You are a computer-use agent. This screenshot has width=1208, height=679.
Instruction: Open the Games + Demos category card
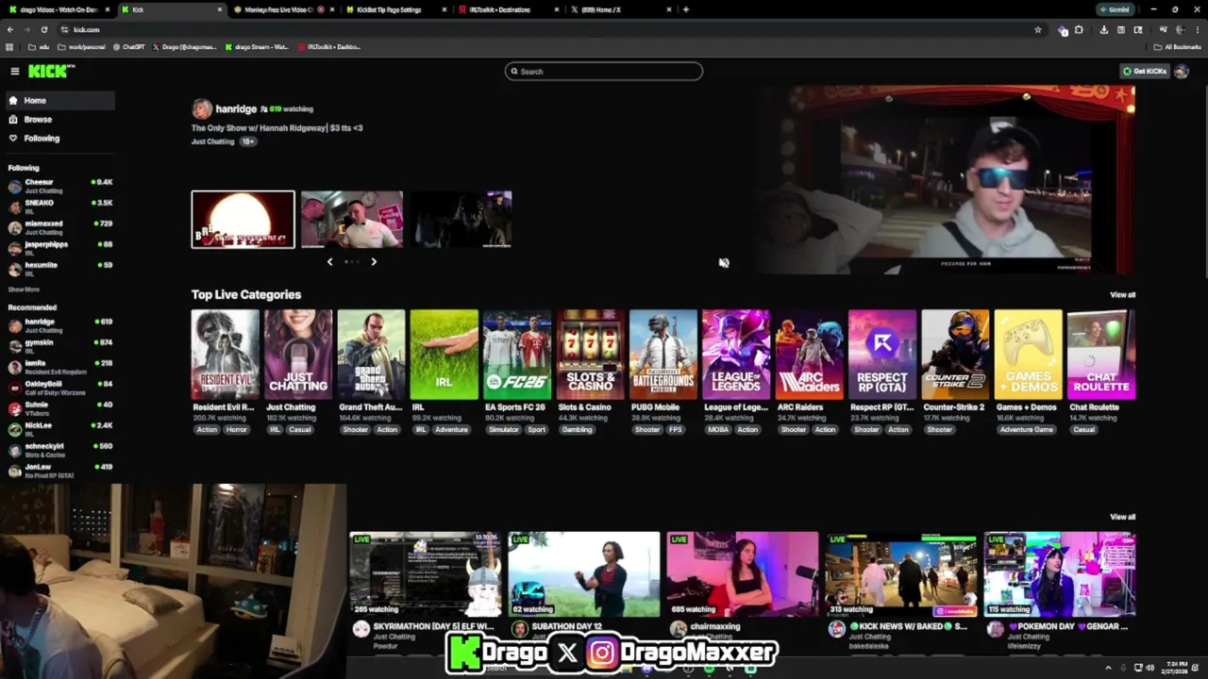(1028, 355)
